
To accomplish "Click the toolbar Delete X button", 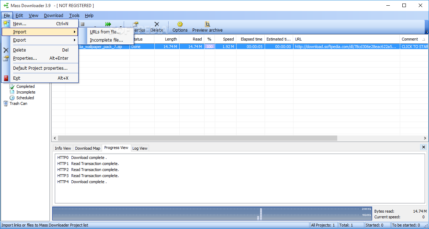I will [157, 27].
